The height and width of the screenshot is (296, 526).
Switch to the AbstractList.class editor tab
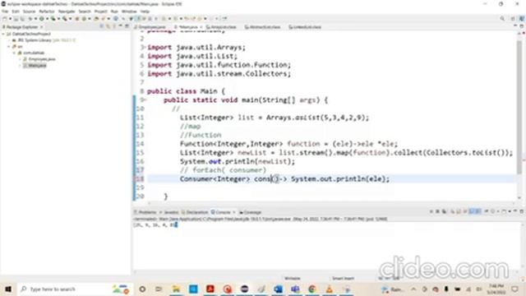pyautogui.click(x=262, y=27)
